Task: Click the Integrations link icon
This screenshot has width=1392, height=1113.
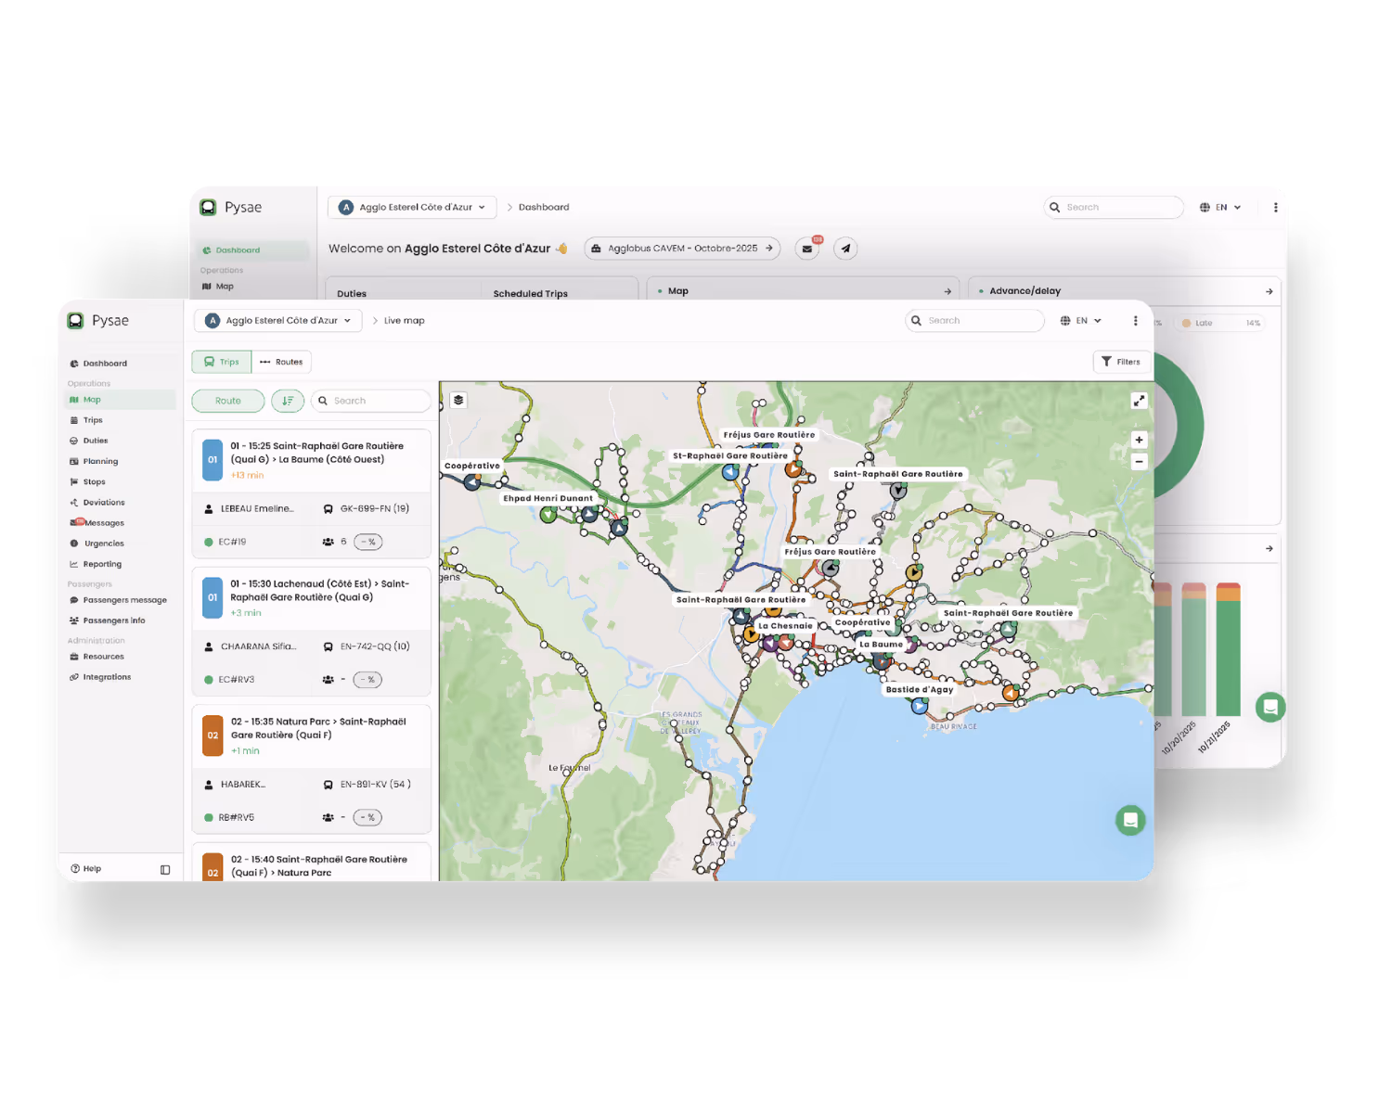Action: [x=74, y=677]
